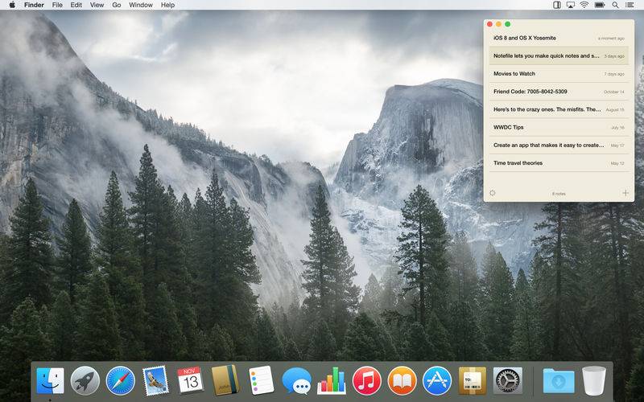The width and height of the screenshot is (644, 402).
Task: Toggle Notification Center from menu bar
Action: [x=630, y=5]
